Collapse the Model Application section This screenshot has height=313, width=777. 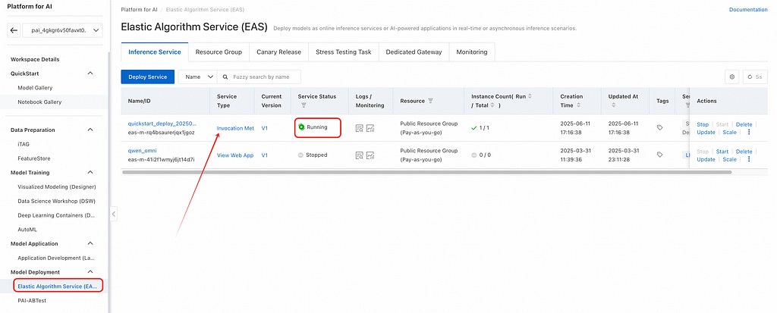click(90, 244)
